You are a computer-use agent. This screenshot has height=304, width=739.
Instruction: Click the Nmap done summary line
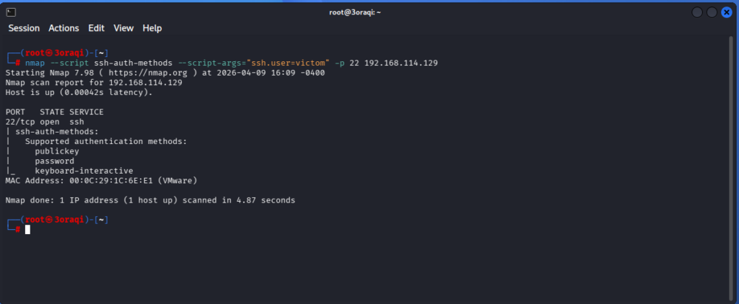click(150, 200)
